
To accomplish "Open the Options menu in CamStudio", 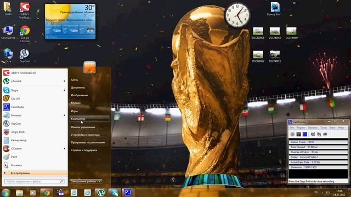I will click(313, 128).
